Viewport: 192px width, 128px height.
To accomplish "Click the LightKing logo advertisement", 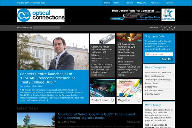I will pyautogui.click(x=168, y=15).
